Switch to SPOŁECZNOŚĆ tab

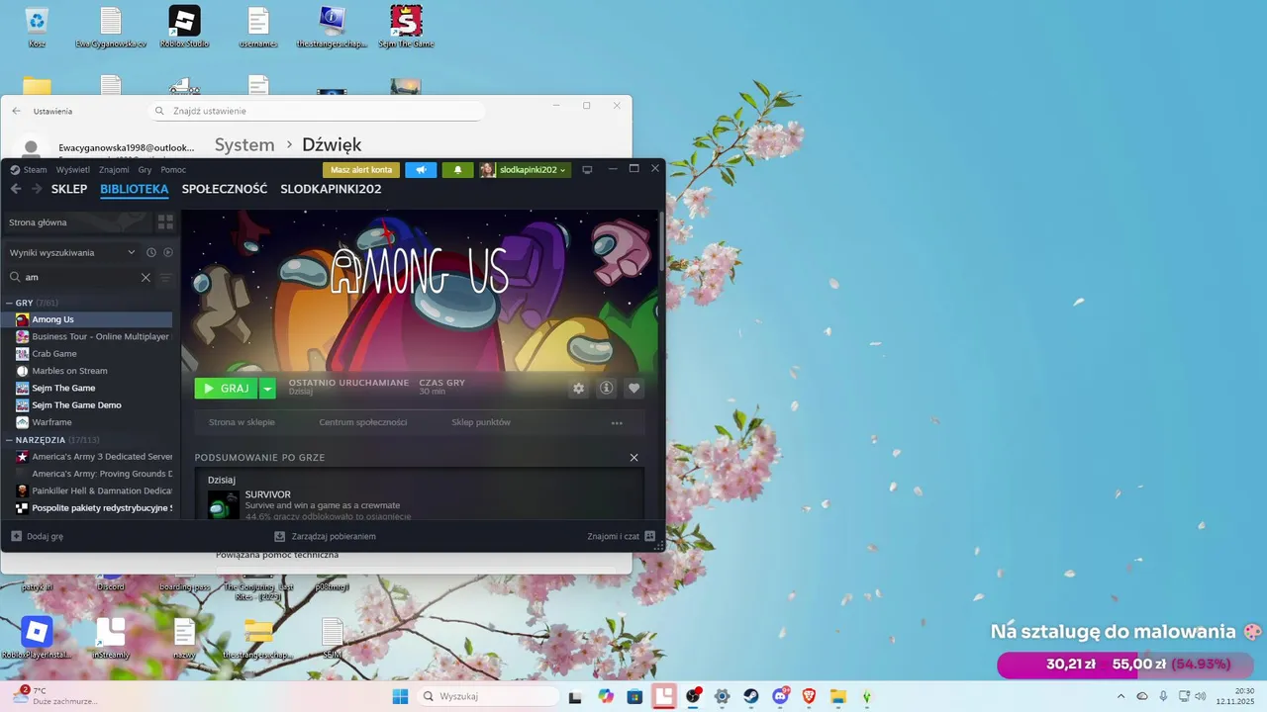pyautogui.click(x=225, y=189)
